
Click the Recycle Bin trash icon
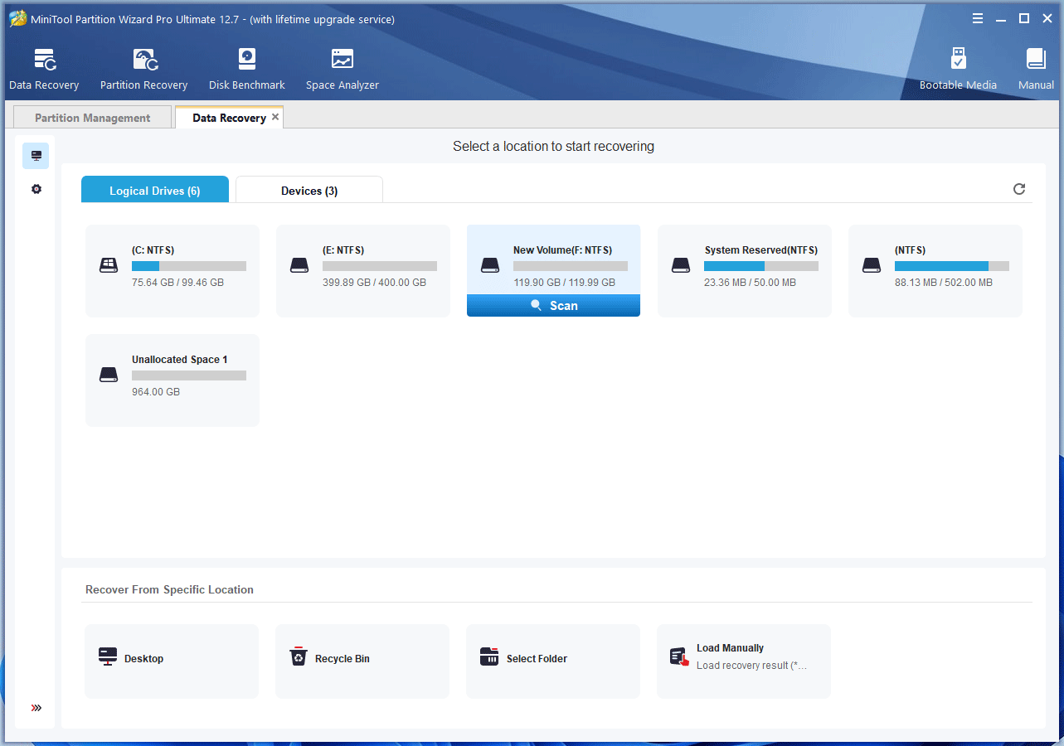click(299, 657)
